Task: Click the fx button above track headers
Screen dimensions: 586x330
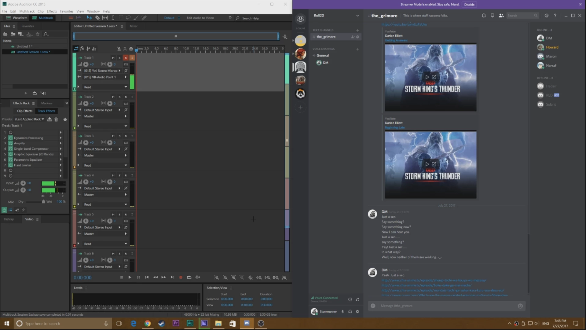Action: (82, 49)
